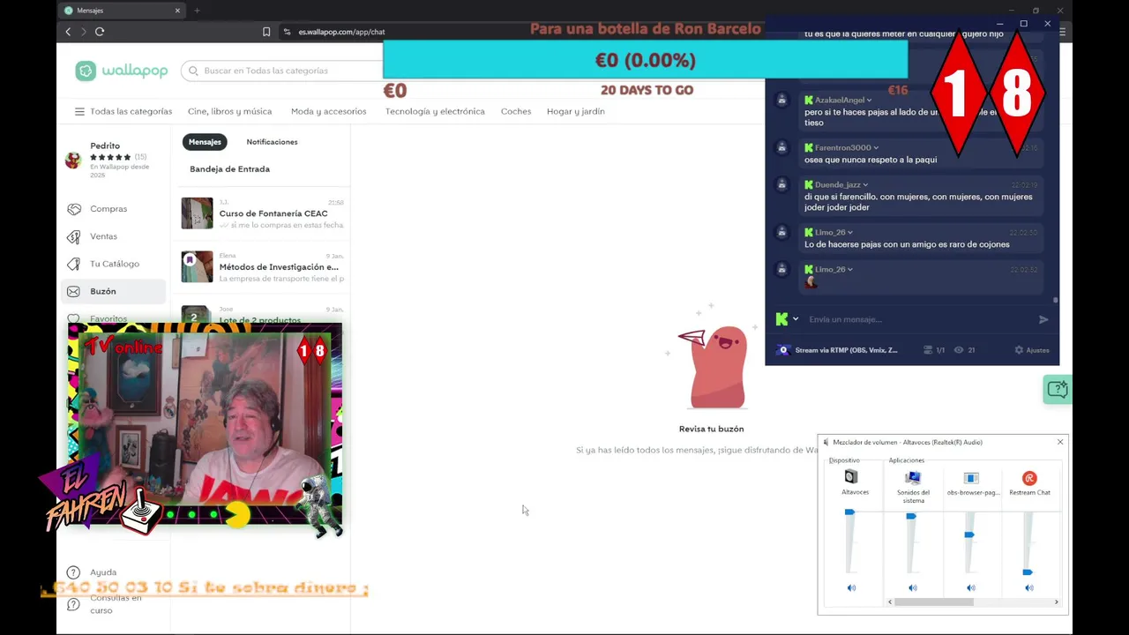Click the Altavoces device icon in mixer
The width and height of the screenshot is (1129, 635).
point(851,477)
